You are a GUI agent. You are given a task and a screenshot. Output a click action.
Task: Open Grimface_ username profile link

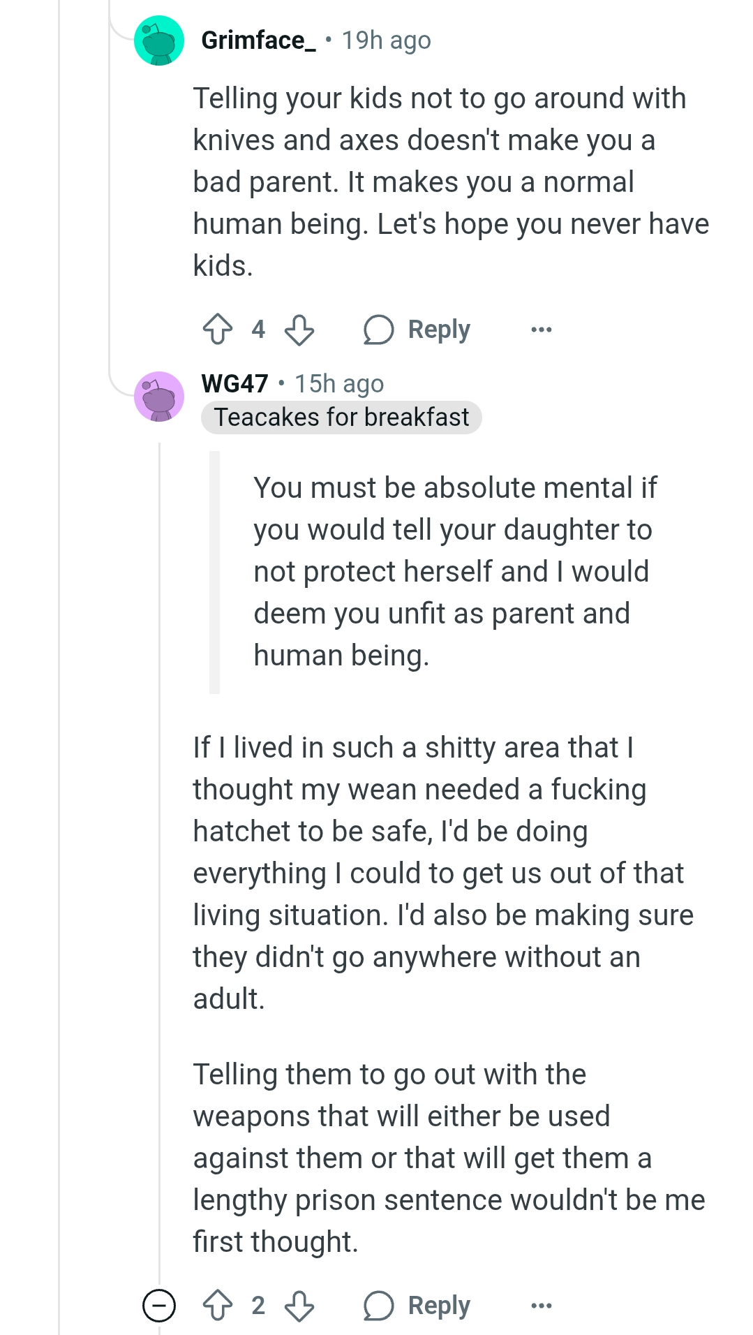tap(258, 40)
